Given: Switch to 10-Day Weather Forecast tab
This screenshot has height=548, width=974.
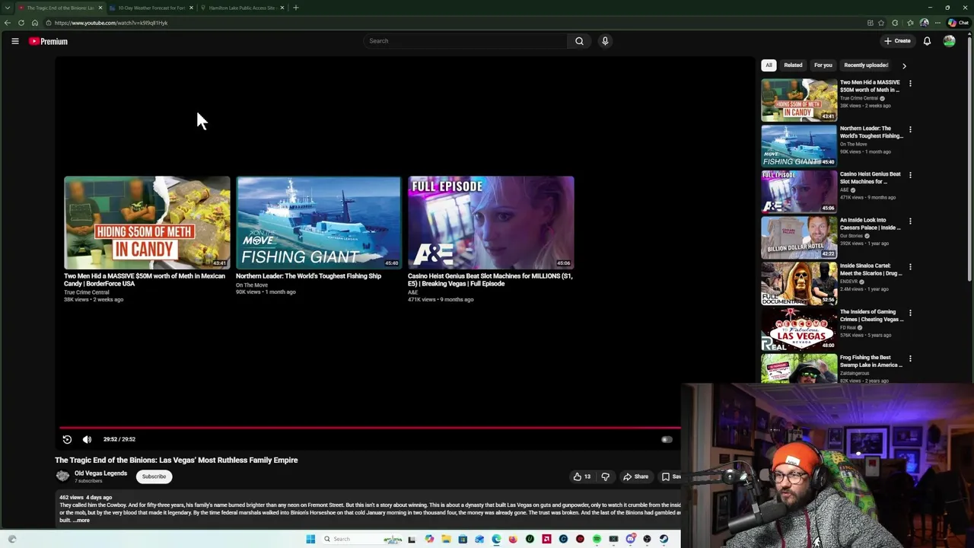Looking at the screenshot, I should [x=151, y=8].
